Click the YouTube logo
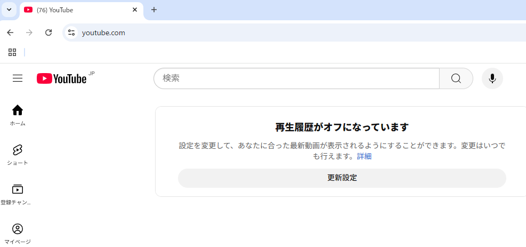Screen dimensions: 526x247 click(x=61, y=78)
